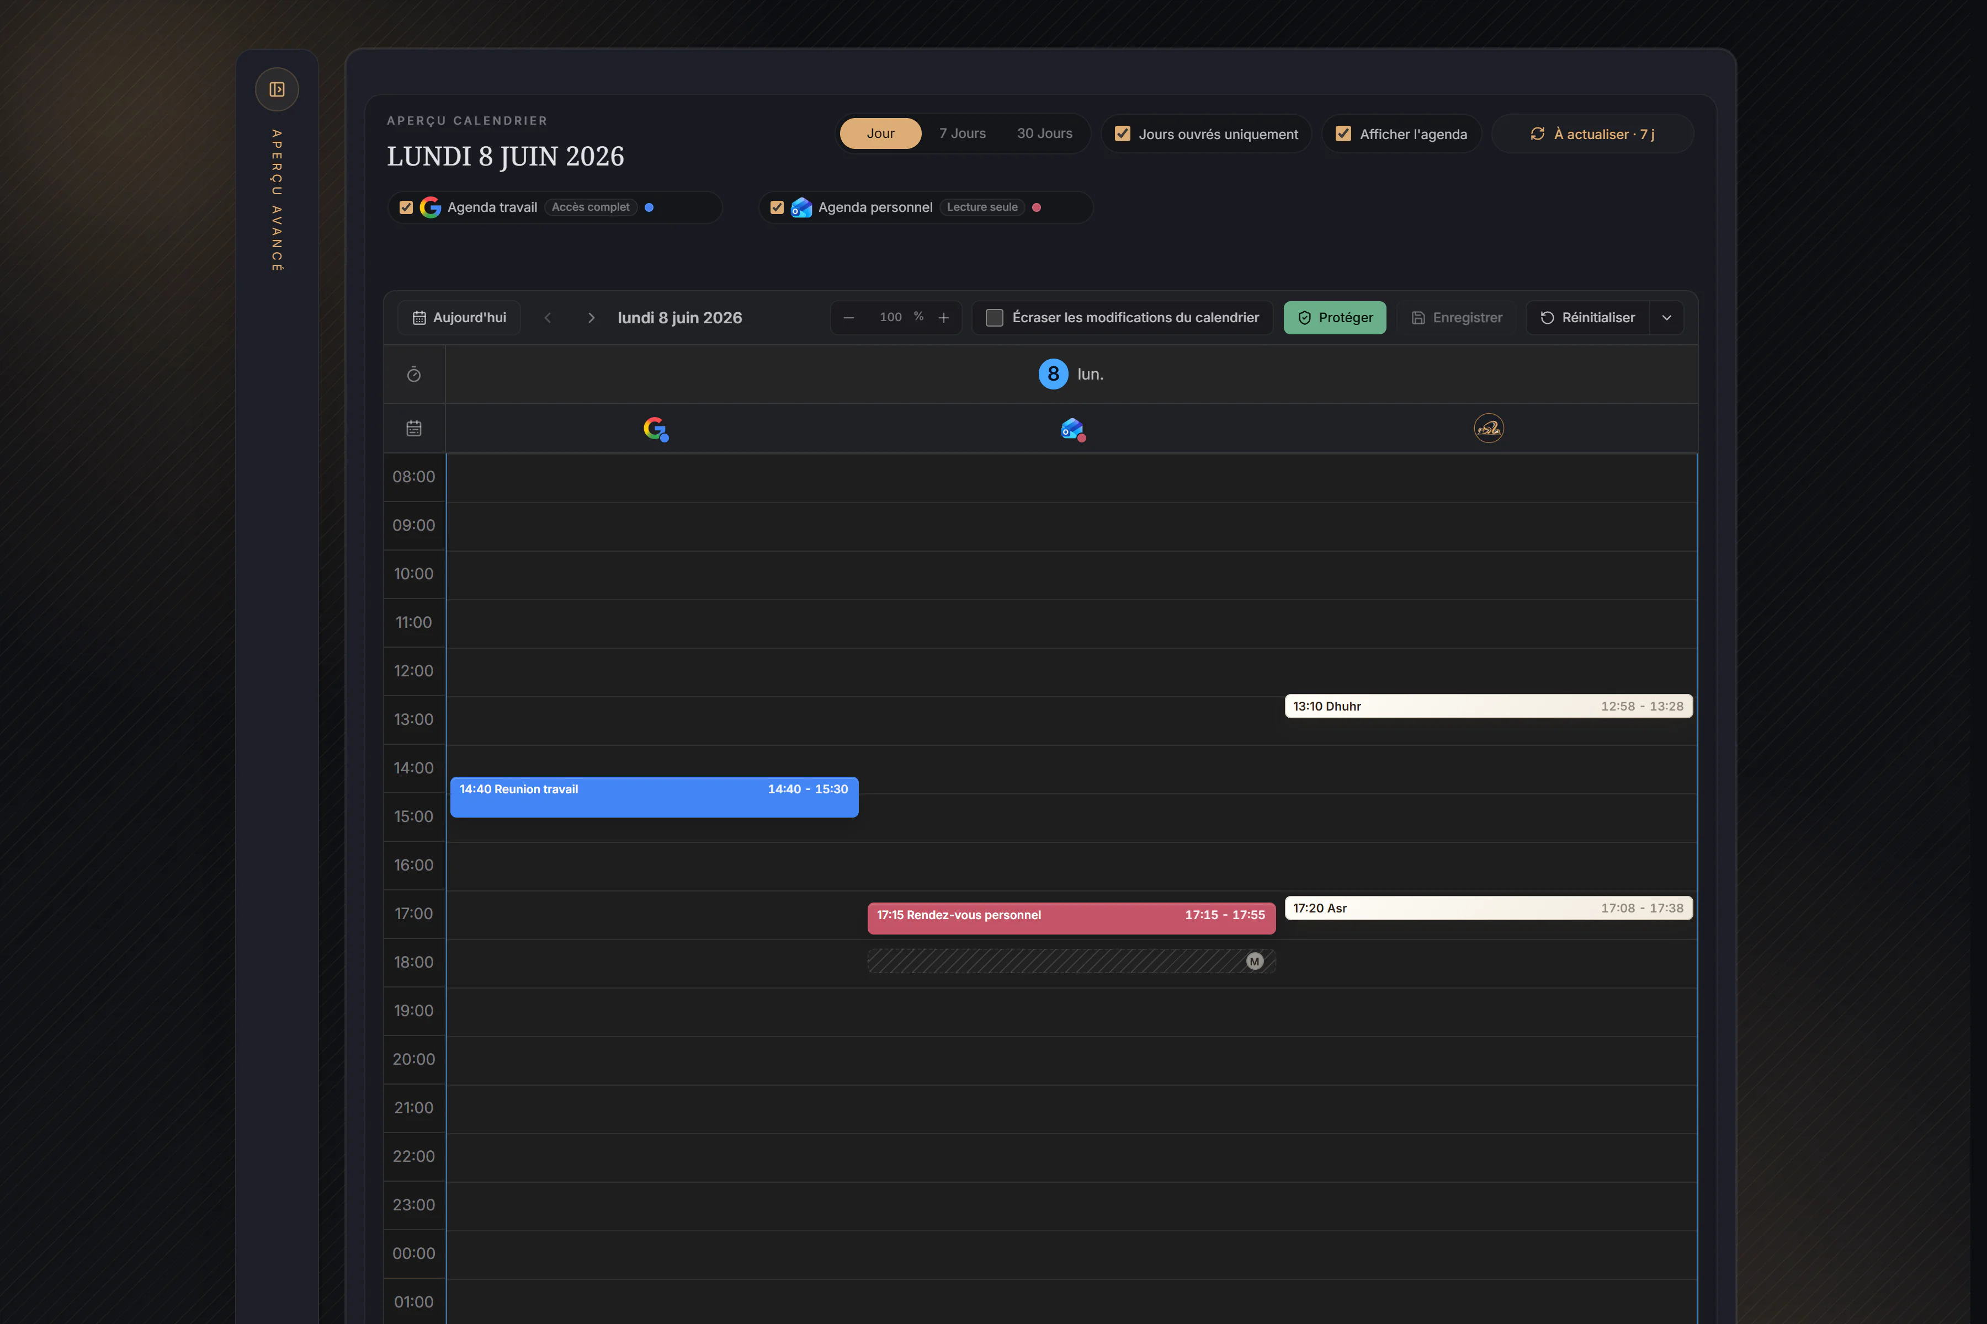
Task: Click the Outlook logo in Agenda personnel
Action: tap(801, 207)
